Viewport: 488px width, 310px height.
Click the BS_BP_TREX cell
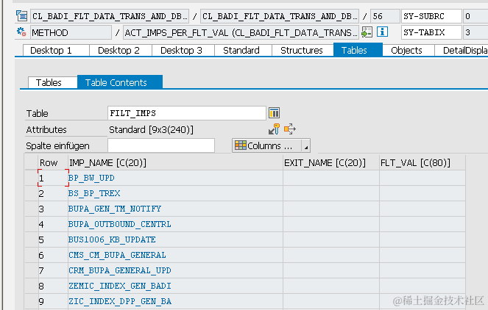175,193
